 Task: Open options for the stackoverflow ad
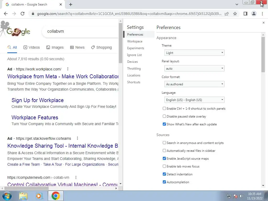[77, 138]
